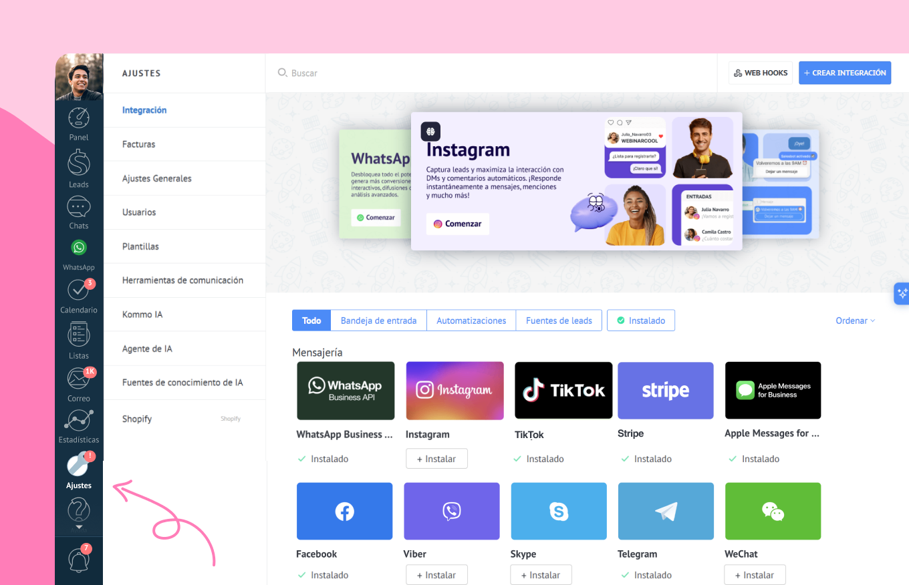
Task: Open Usuarios settings menu item
Action: tap(184, 212)
